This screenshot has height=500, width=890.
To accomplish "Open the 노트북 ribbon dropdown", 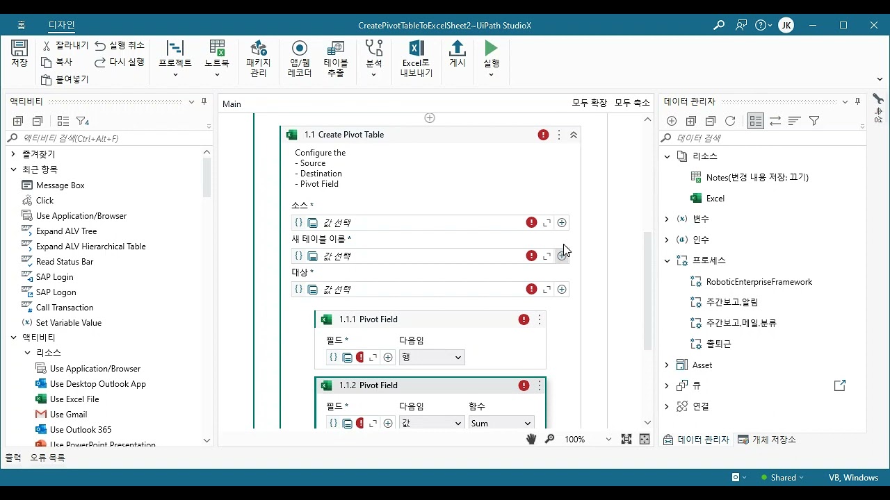I will [x=217, y=58].
